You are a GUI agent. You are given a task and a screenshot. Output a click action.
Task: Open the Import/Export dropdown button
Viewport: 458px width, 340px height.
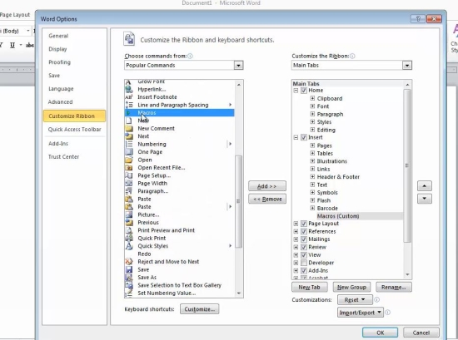(x=360, y=313)
